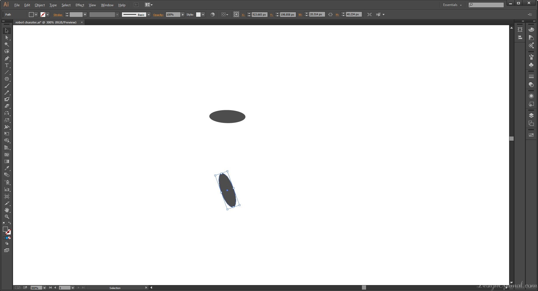Pick the Free Transform tool
The height and width of the screenshot is (291, 538).
click(7, 134)
